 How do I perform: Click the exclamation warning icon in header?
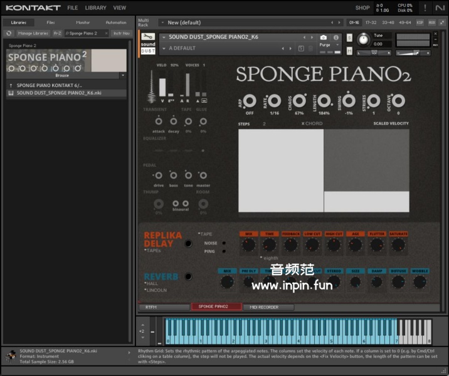pyautogui.click(x=426, y=8)
